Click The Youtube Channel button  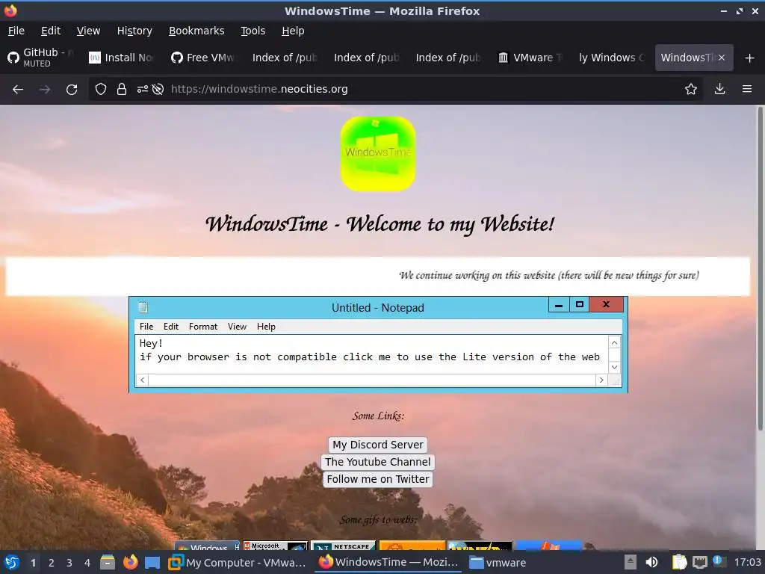coord(377,462)
